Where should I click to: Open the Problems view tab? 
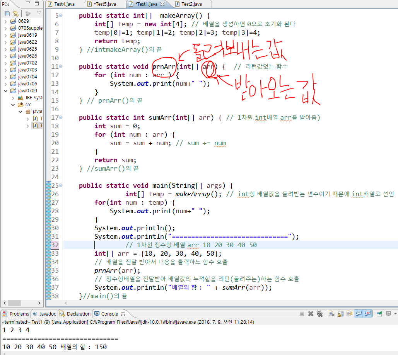pyautogui.click(x=16, y=314)
